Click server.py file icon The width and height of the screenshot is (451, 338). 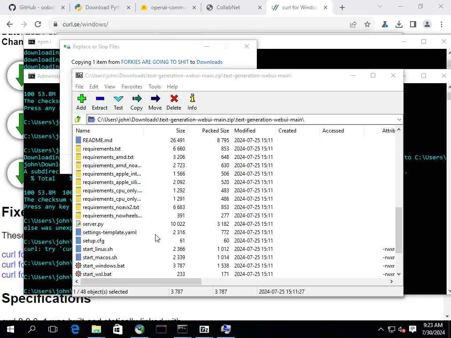pyautogui.click(x=78, y=224)
